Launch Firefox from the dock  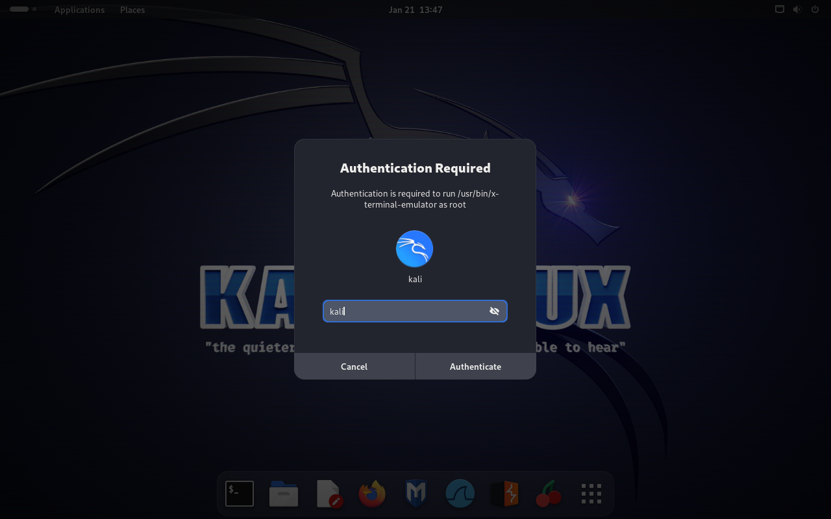[372, 494]
